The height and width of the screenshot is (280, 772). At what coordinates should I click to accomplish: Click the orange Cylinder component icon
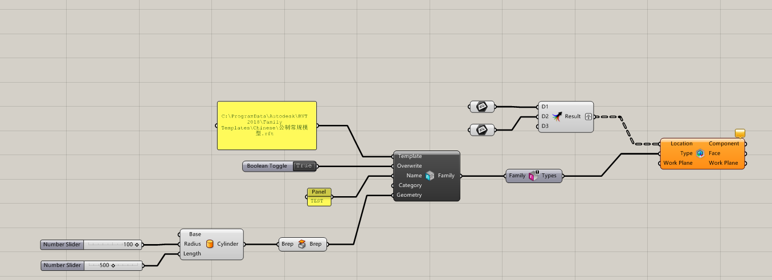(x=210, y=244)
